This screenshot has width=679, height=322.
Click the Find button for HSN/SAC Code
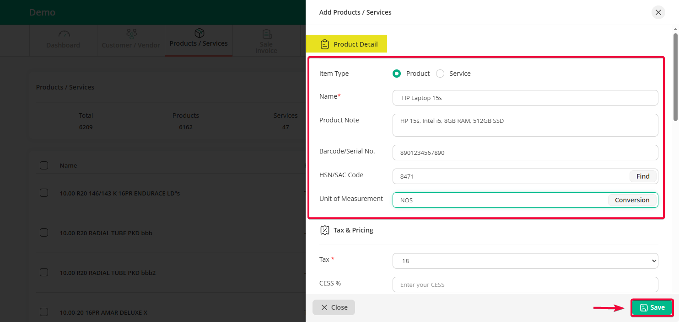[643, 176]
